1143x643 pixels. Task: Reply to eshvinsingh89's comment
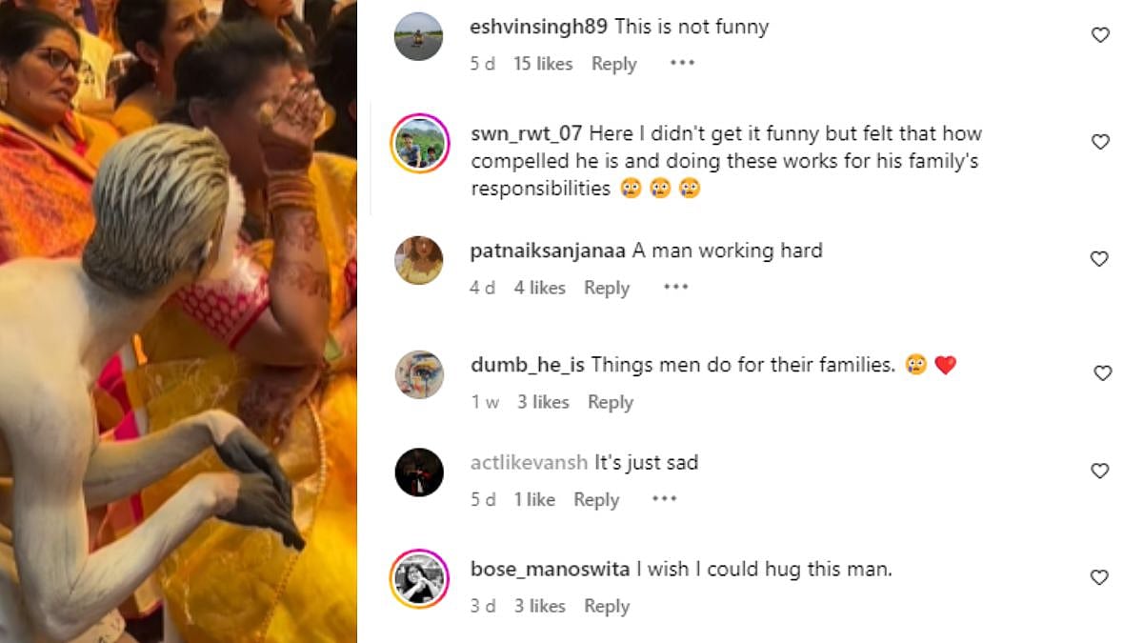(x=613, y=64)
